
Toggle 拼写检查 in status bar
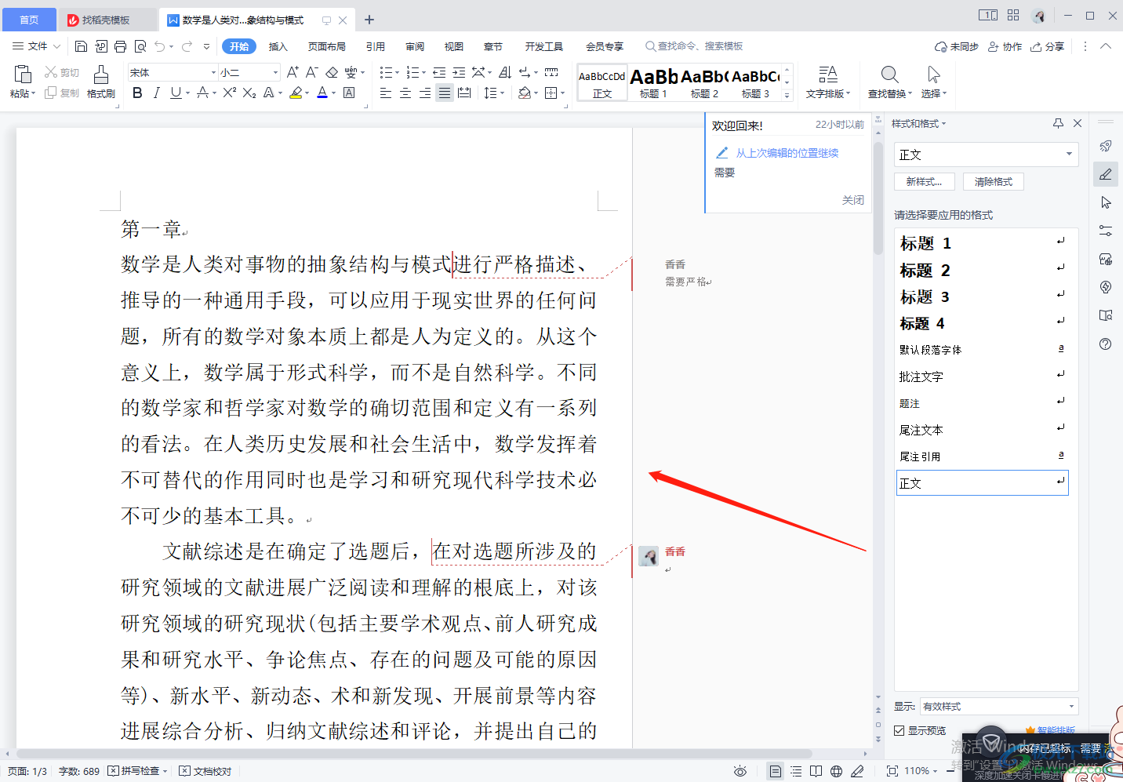(x=137, y=771)
